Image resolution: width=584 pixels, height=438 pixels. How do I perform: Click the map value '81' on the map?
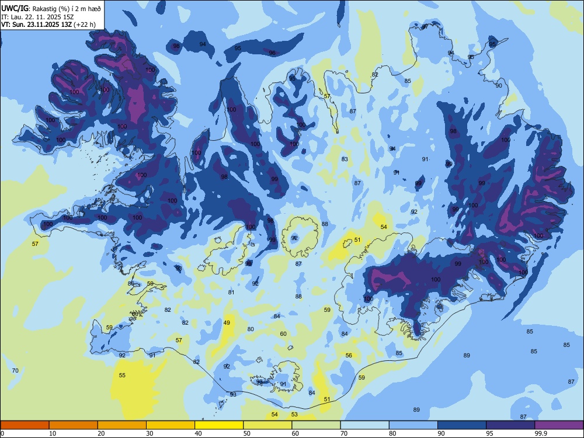[x=231, y=293]
